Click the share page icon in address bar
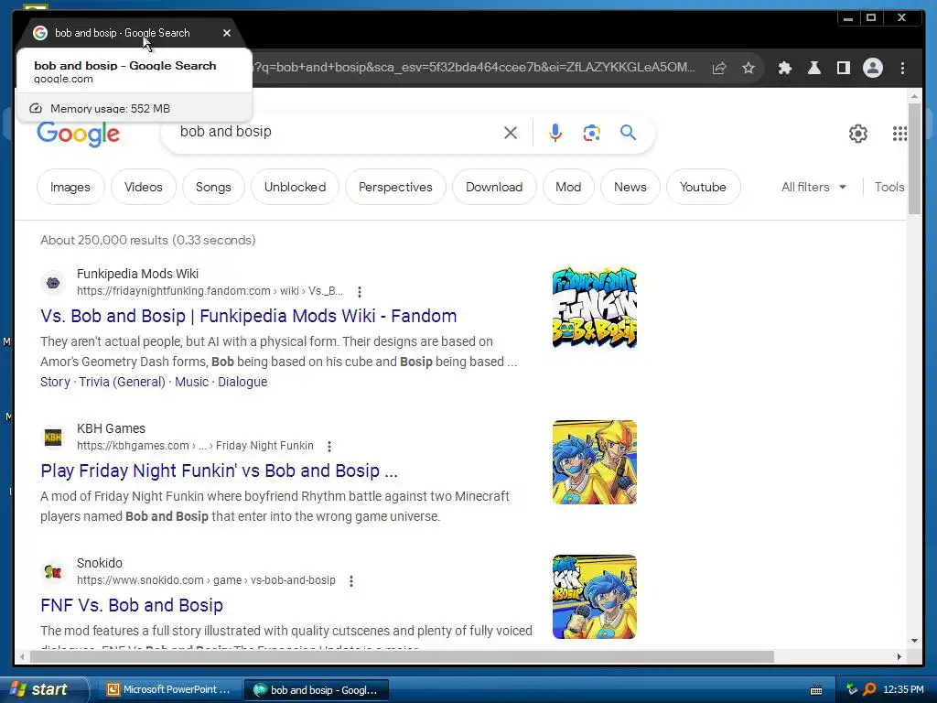937x703 pixels. (719, 68)
